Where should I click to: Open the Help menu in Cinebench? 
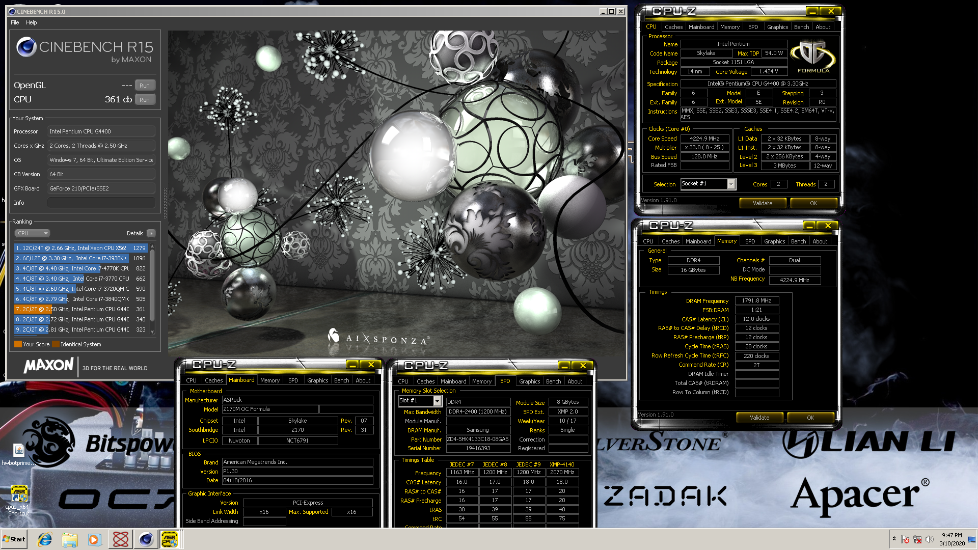tap(32, 22)
